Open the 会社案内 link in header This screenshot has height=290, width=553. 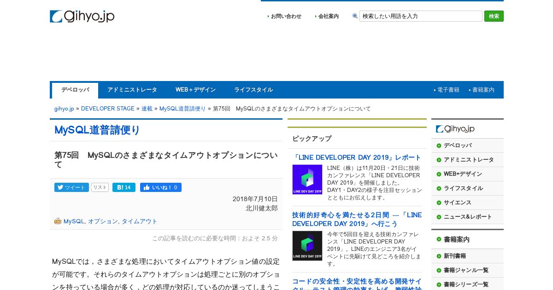tap(328, 16)
